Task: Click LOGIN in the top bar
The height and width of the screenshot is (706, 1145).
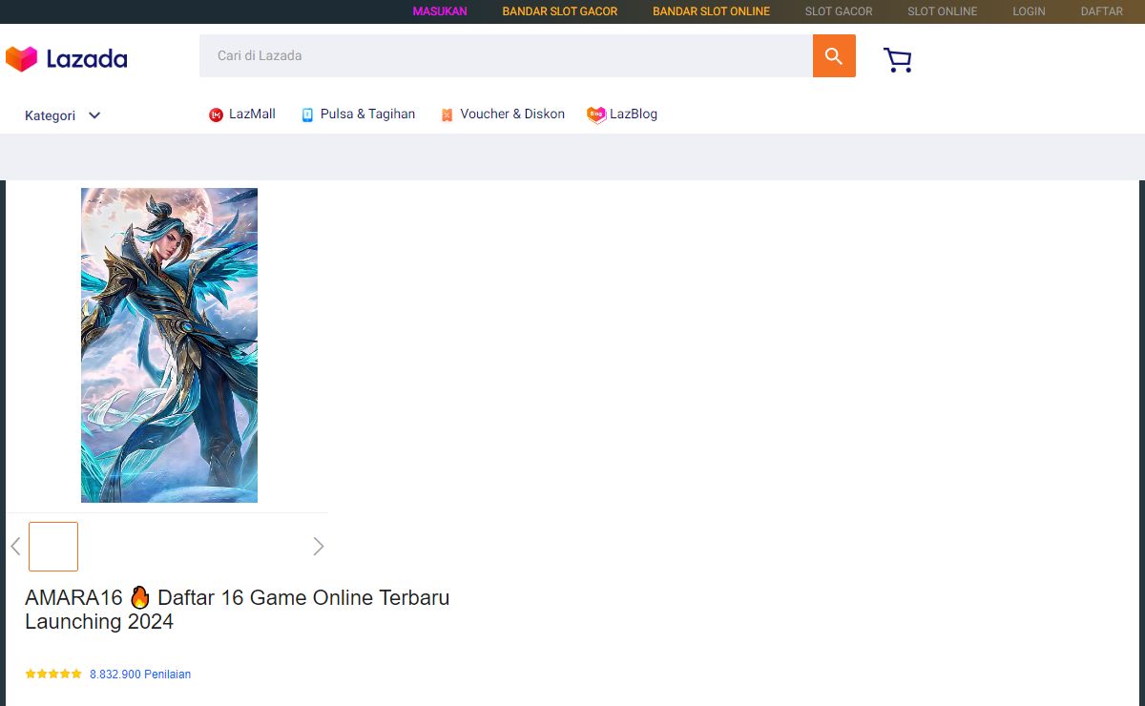Action: 1029,11
